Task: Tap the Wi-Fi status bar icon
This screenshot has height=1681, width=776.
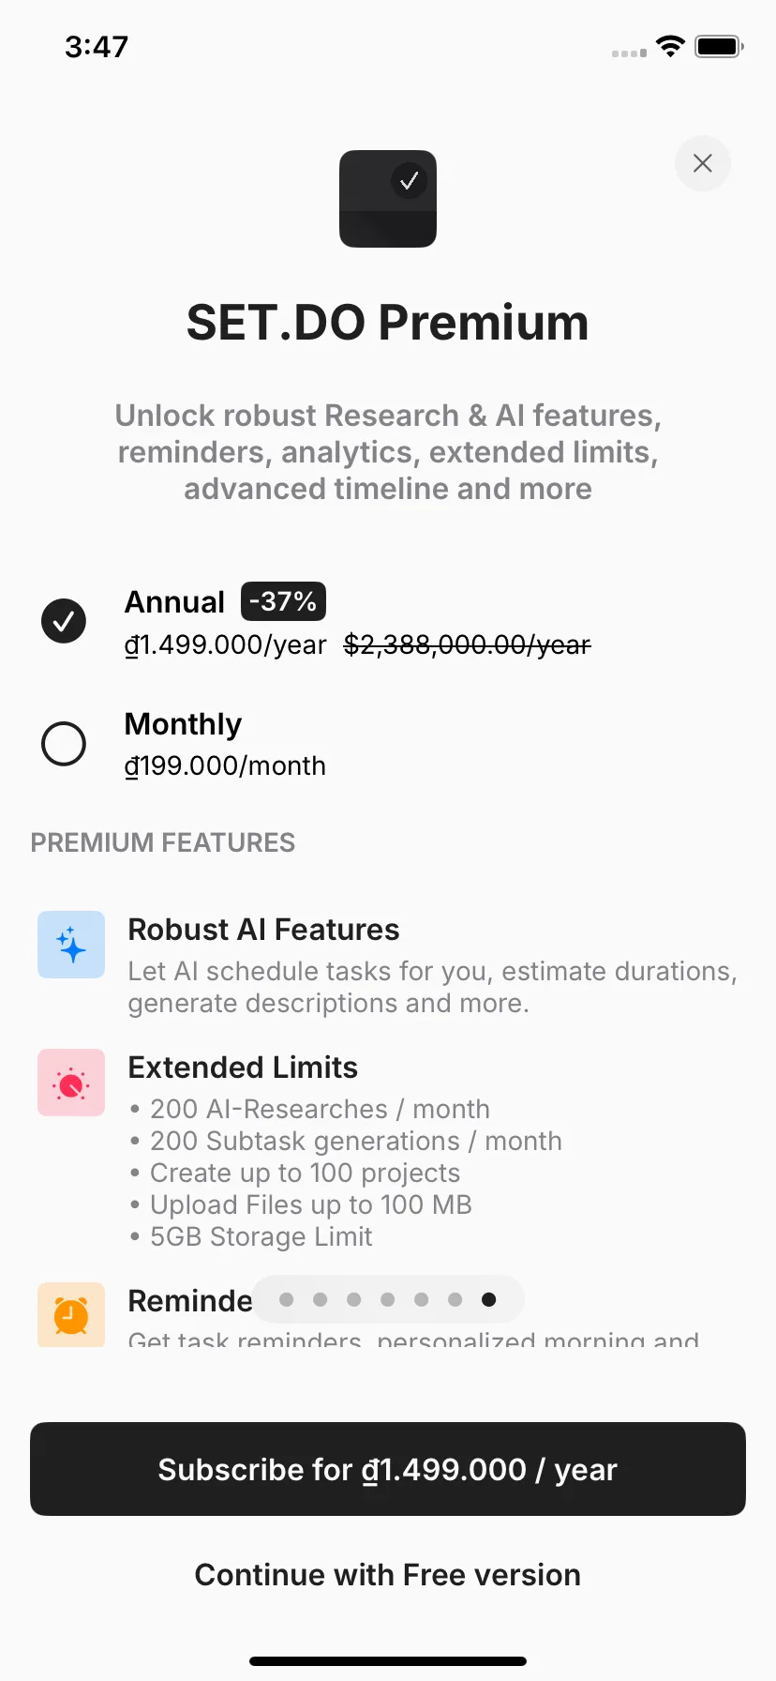Action: [x=670, y=46]
